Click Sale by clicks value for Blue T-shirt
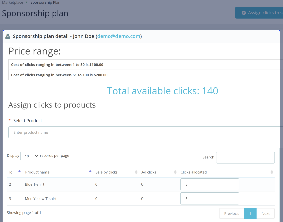The height and width of the screenshot is (222, 283). 96,184
